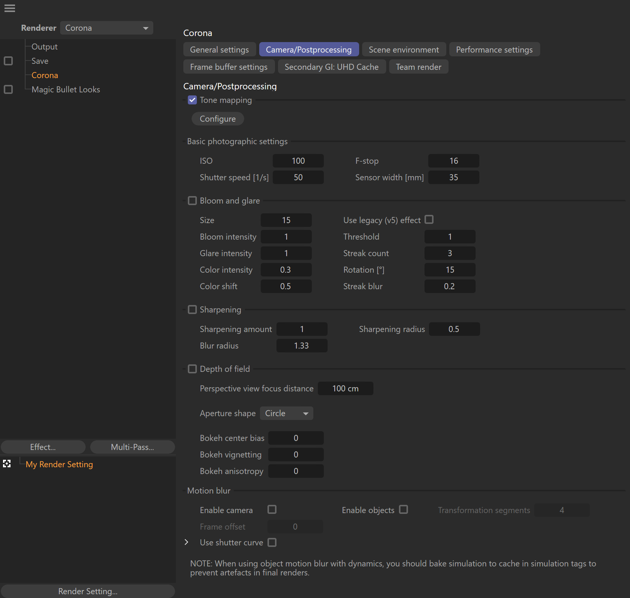Click the Shutter speed value field
Viewport: 630px width, 598px height.
point(298,177)
